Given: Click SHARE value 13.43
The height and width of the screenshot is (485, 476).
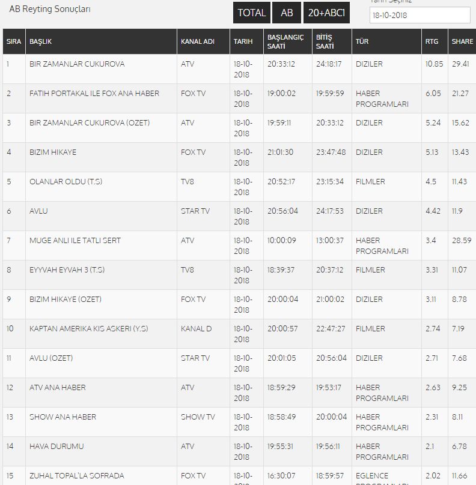Looking at the screenshot, I should tap(460, 152).
